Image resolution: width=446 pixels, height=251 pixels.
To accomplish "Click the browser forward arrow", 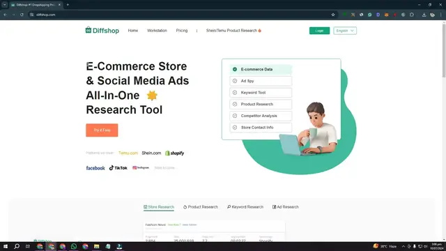I will pos(13,15).
